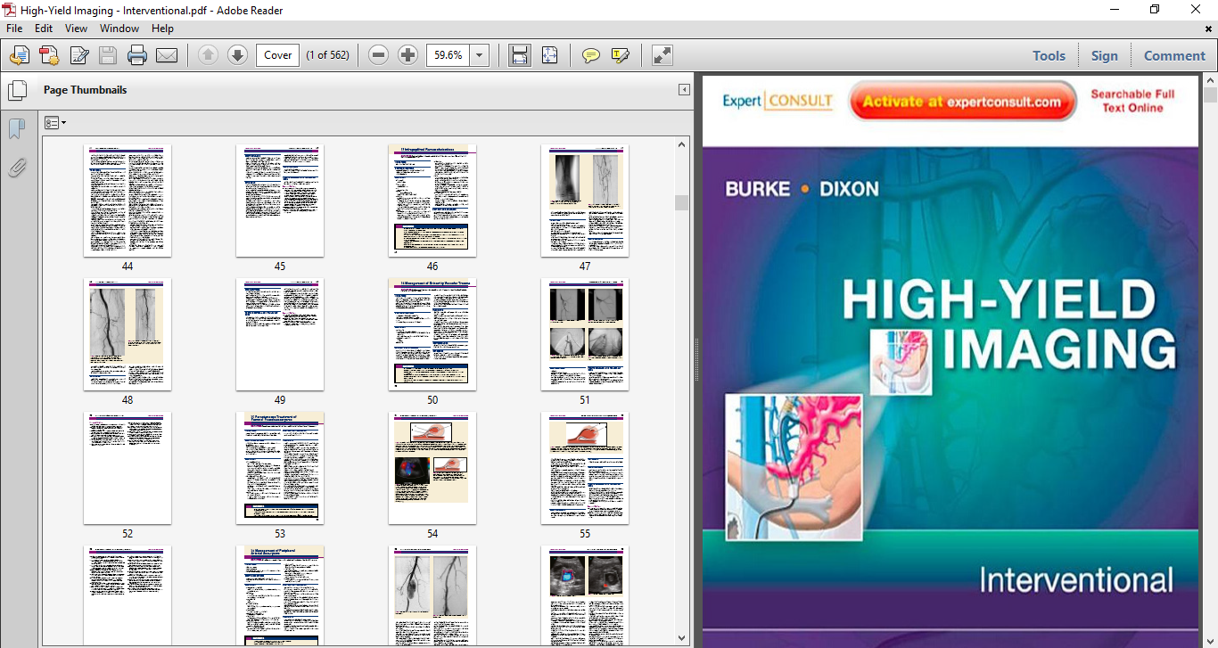Open the Help menu

coord(162,29)
